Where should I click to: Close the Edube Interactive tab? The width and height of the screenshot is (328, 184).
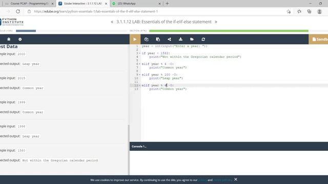106,4
